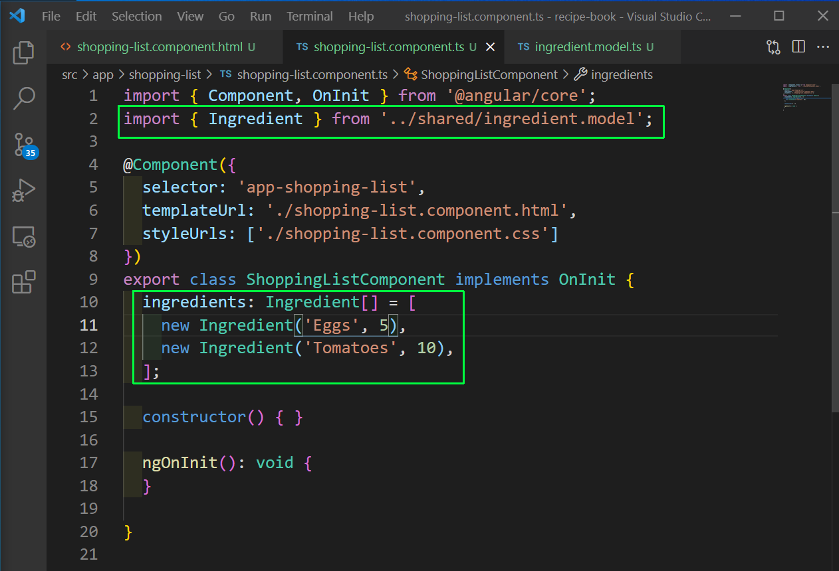Open the File menu
The height and width of the screenshot is (571, 839).
(51, 17)
